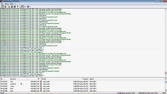Click log pane scrollbar thumb
The image size is (167, 94).
click(x=166, y=73)
